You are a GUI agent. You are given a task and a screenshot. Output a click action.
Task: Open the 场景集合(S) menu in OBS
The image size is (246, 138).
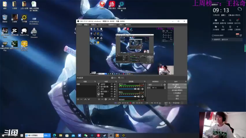click(112, 25)
